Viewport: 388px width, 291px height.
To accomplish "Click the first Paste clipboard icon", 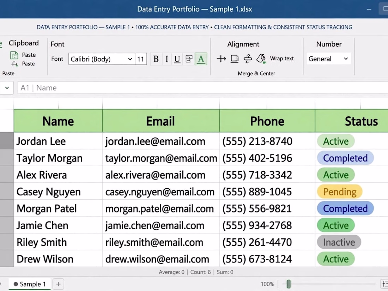I will pos(14,55).
